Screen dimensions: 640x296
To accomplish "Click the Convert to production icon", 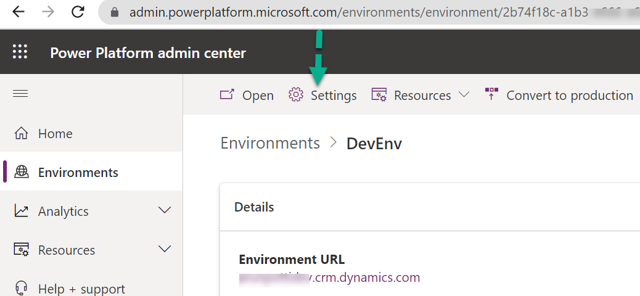I will (x=491, y=94).
